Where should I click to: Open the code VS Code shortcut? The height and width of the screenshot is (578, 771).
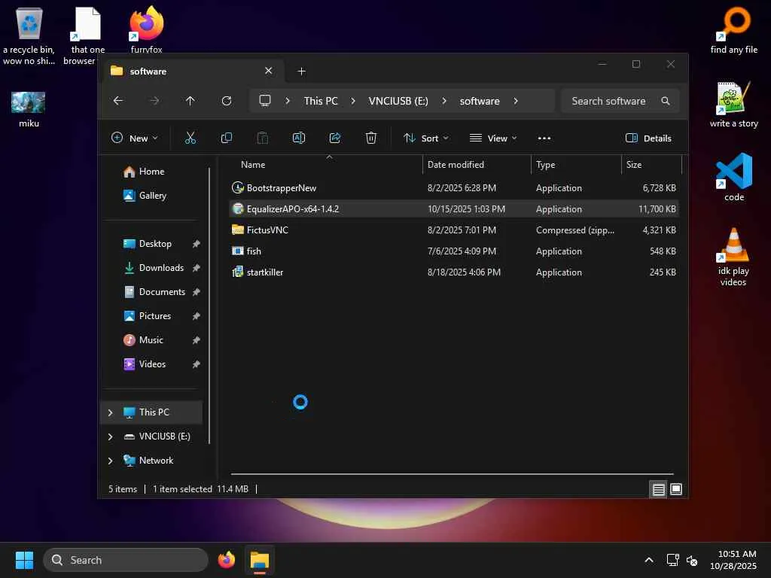(x=734, y=177)
